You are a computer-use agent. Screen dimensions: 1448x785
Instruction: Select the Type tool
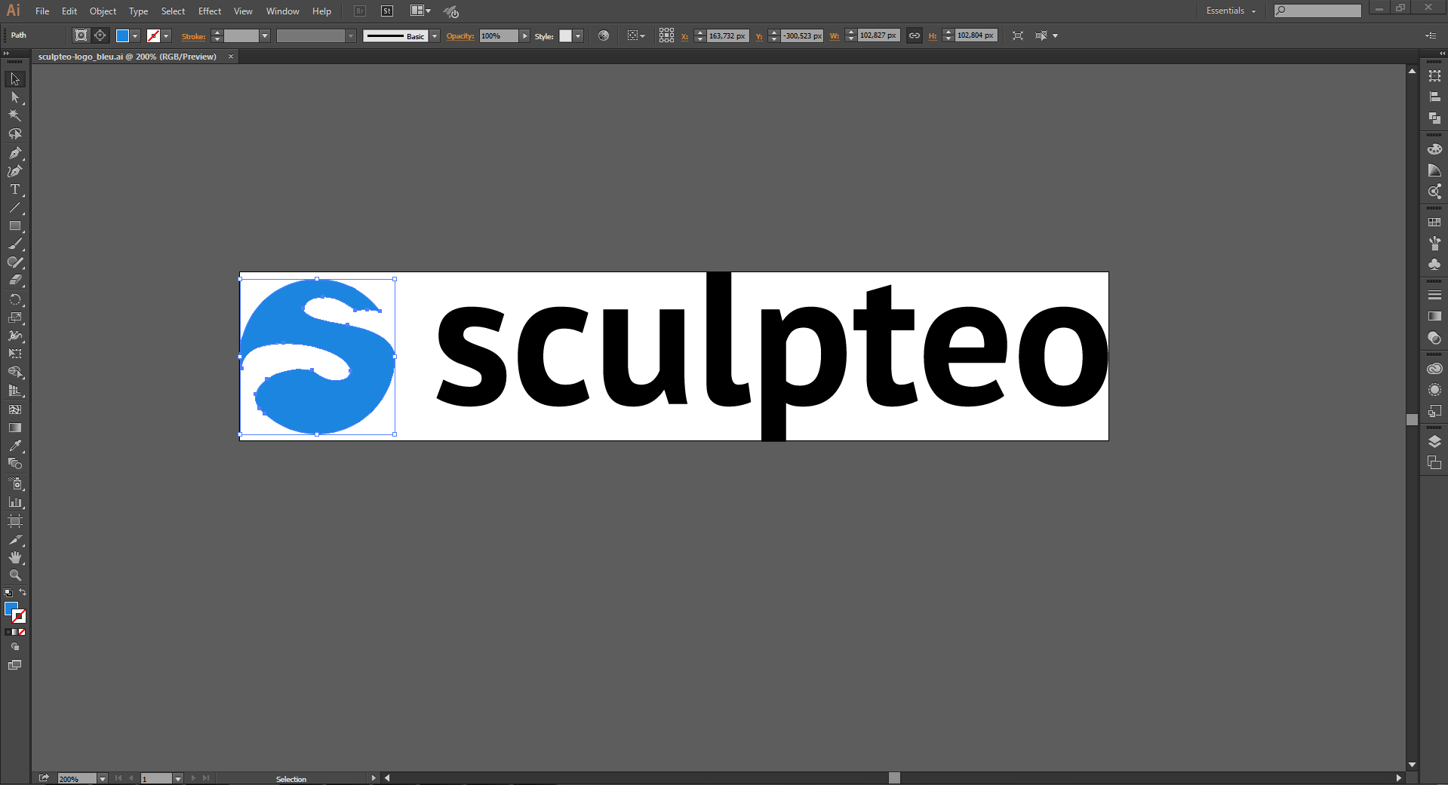pos(15,189)
